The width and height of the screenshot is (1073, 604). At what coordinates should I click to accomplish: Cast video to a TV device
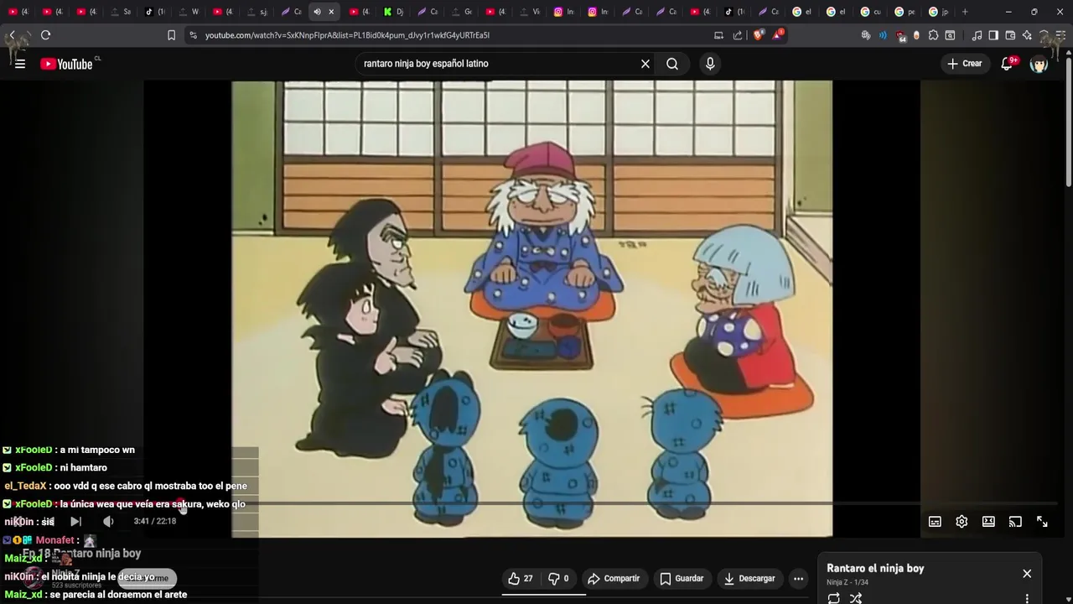tap(1015, 522)
